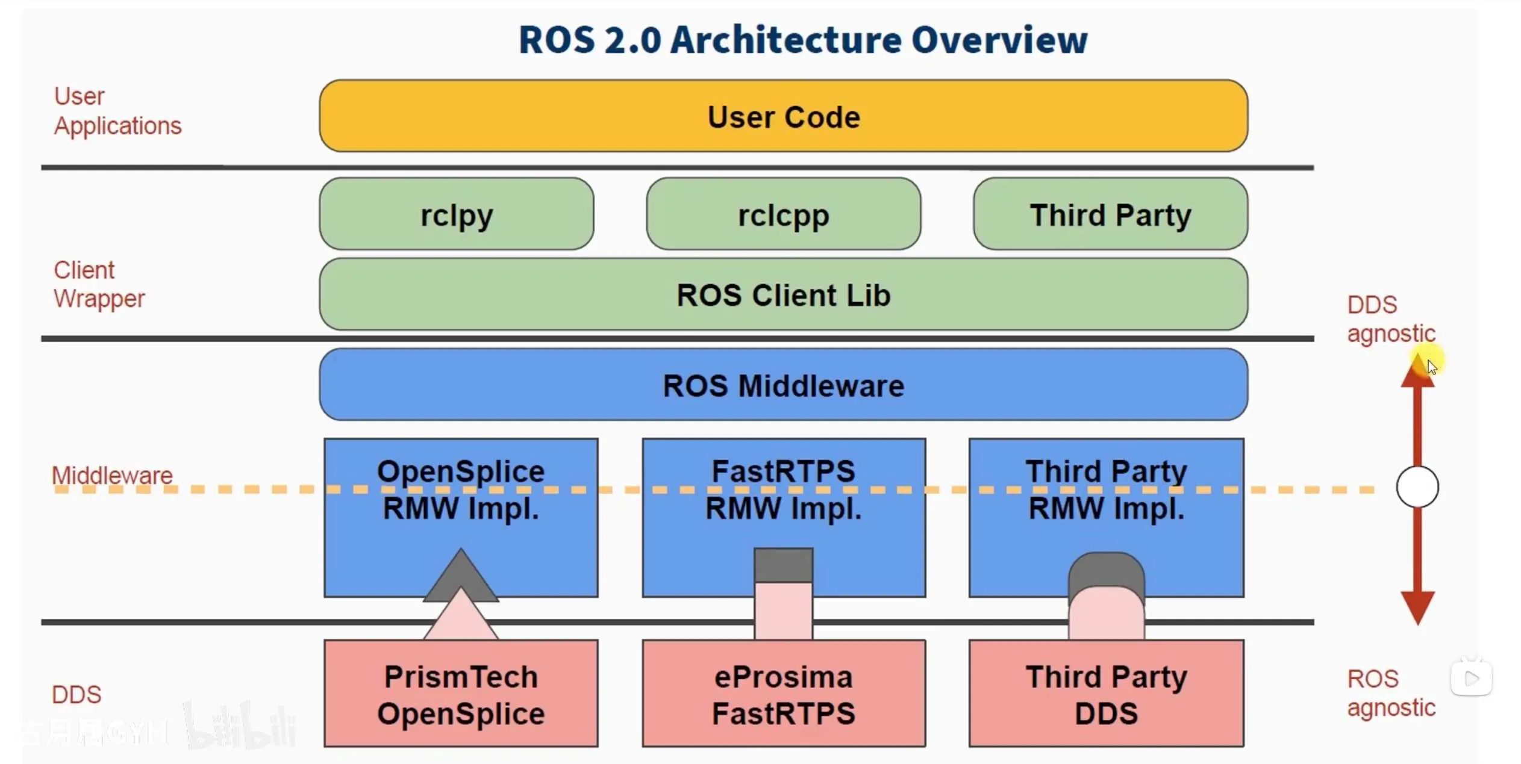Select the FastRTPS RMW Impl. box
Image resolution: width=1521 pixels, height=764 pixels.
784,518
